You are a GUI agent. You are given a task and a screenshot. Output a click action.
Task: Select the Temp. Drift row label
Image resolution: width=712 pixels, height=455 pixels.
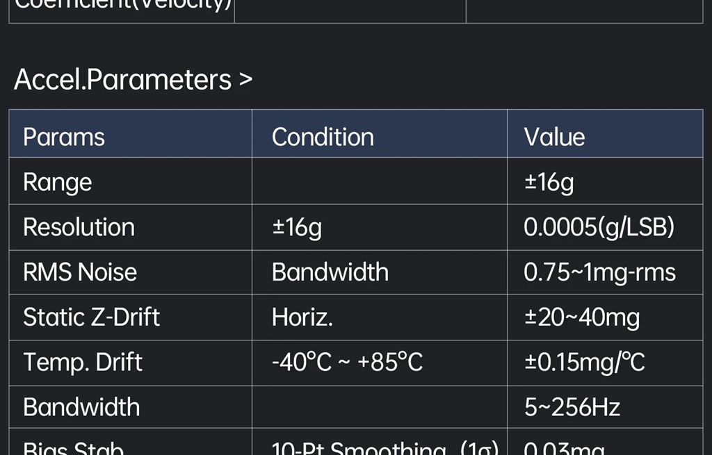tap(83, 363)
